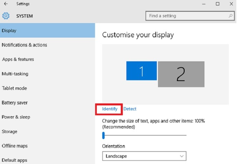Select display monitor 1

pos(142,71)
